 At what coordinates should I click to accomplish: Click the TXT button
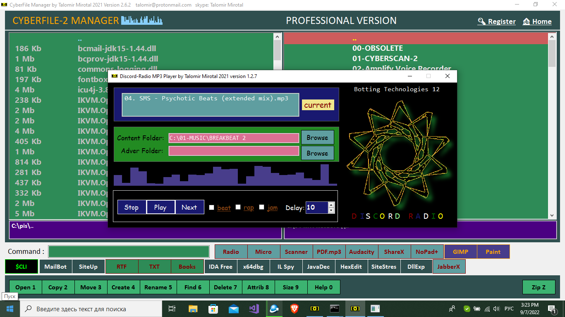pyautogui.click(x=154, y=267)
